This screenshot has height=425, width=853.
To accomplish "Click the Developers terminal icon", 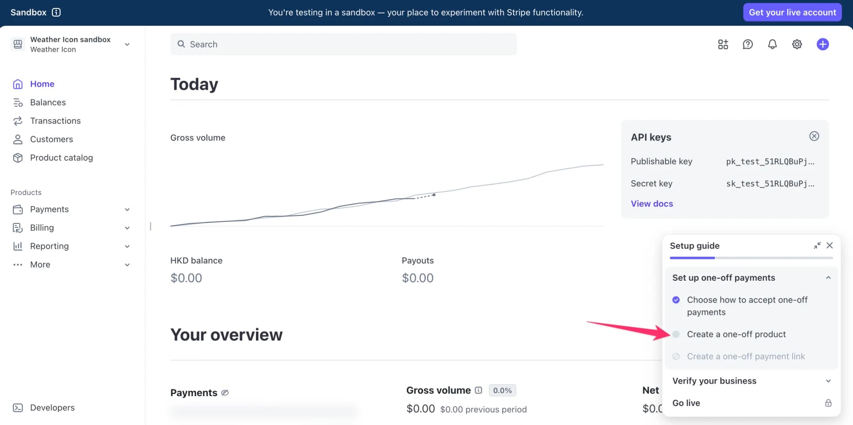I will tap(18, 408).
